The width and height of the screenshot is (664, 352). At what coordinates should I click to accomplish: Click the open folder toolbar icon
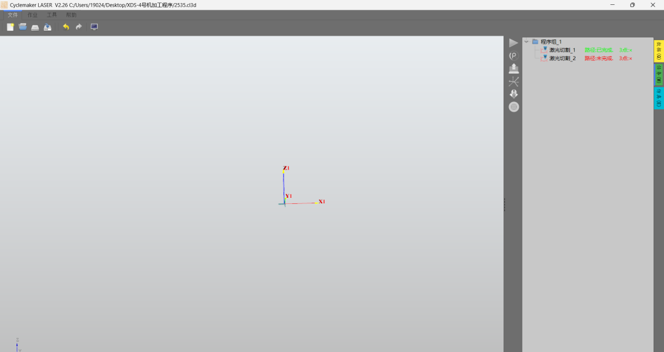pyautogui.click(x=23, y=27)
